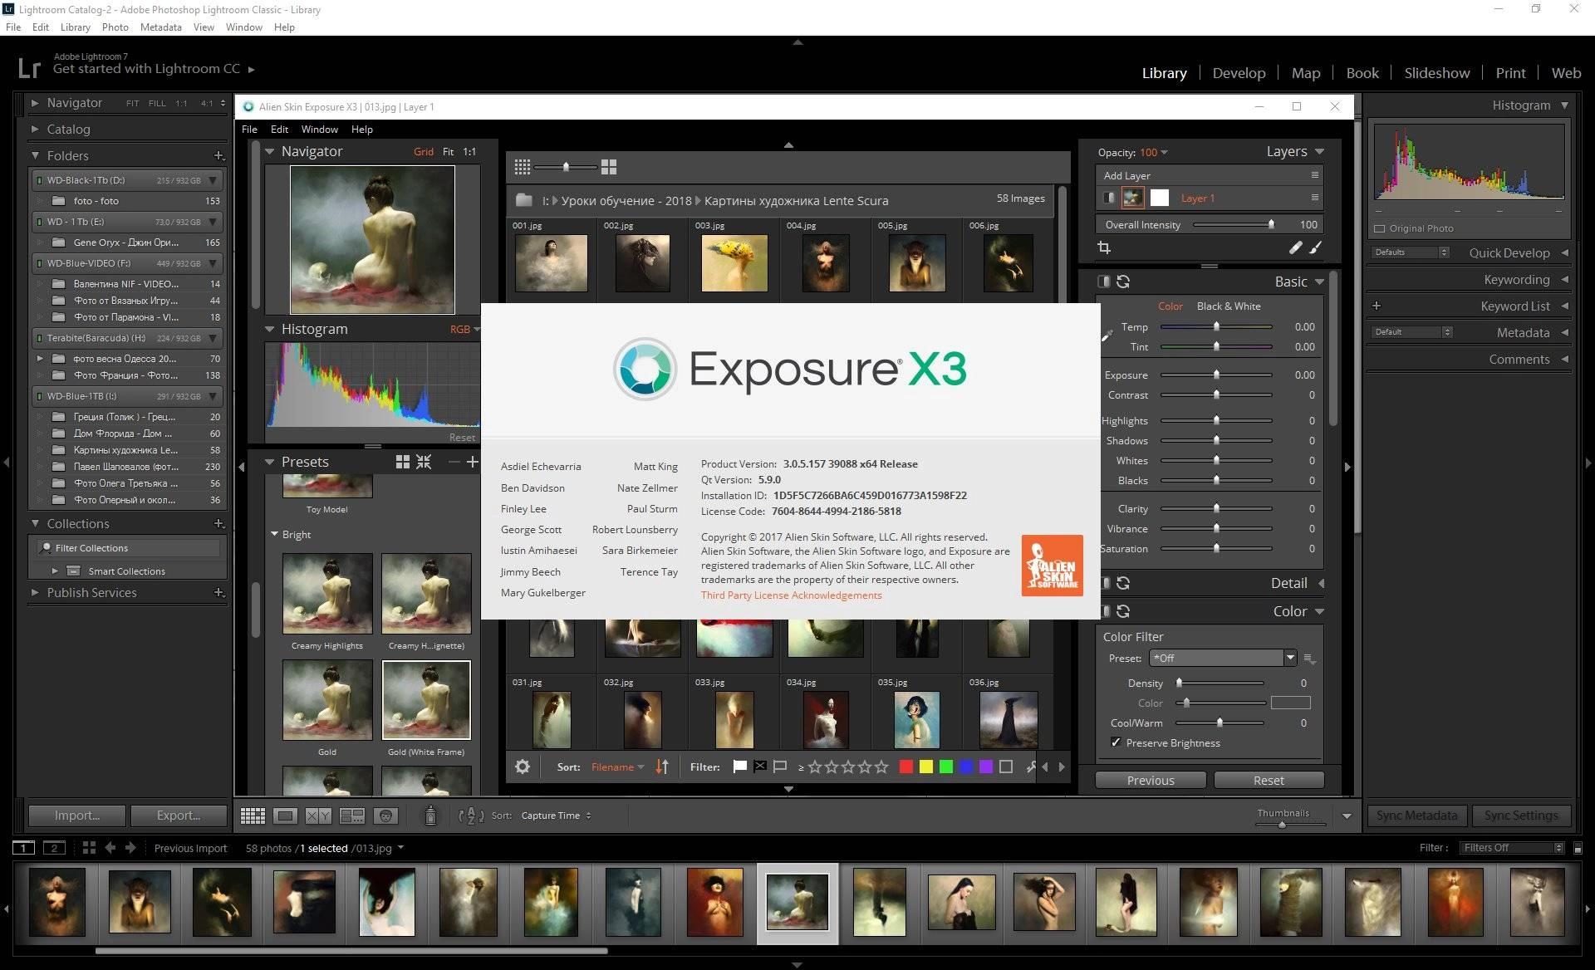Viewport: 1595px width, 970px height.
Task: Open the Filename sort dropdown in Exposure
Action: pyautogui.click(x=617, y=767)
